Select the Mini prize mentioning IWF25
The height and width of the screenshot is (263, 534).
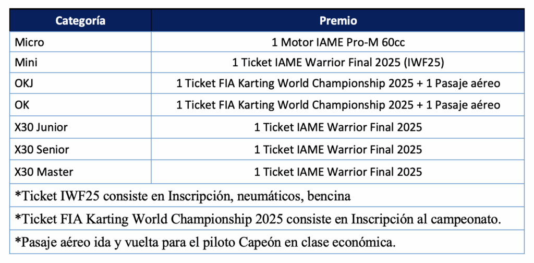point(338,64)
